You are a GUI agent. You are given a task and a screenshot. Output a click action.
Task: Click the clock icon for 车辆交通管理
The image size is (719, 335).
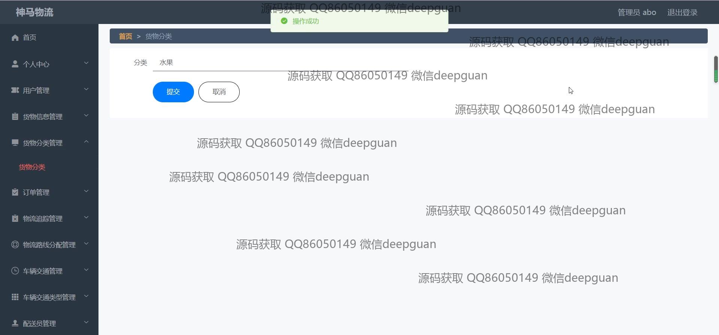click(x=15, y=271)
